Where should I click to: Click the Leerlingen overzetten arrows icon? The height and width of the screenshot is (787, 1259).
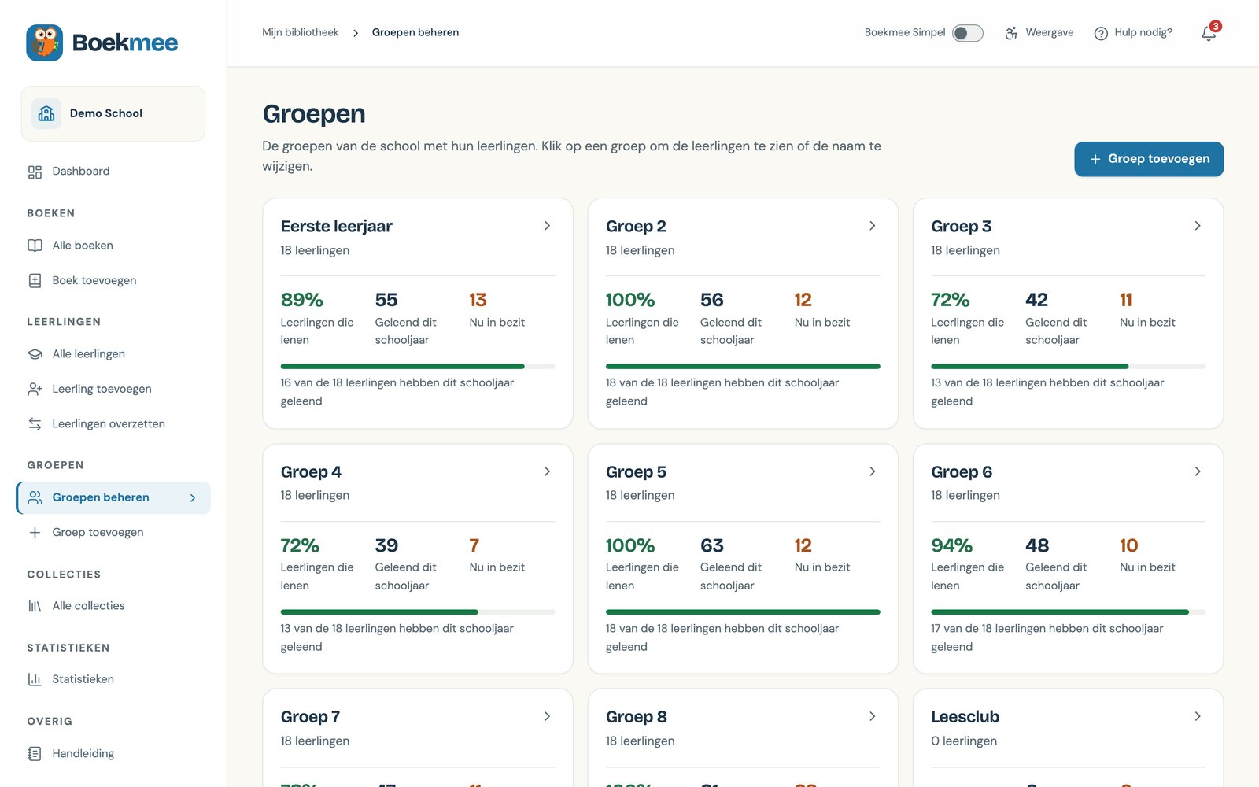35,423
